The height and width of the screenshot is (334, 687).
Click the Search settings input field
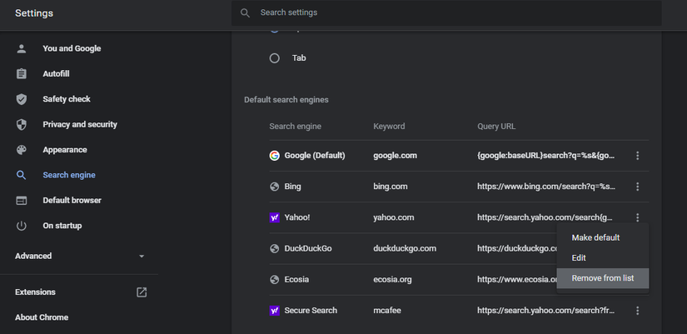point(450,12)
